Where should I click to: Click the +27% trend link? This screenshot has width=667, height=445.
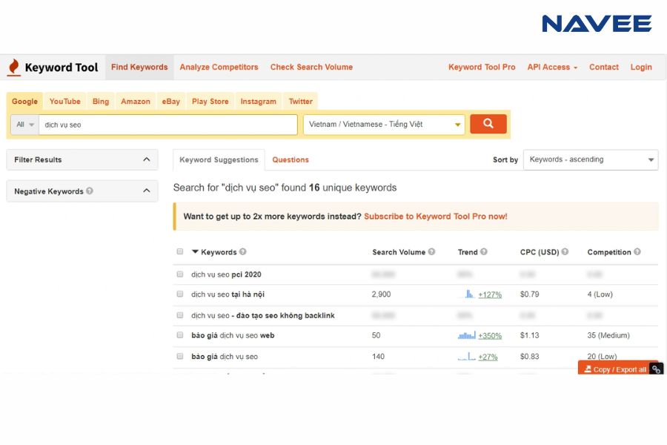point(488,357)
